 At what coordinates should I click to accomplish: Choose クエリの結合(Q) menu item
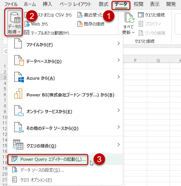point(65,145)
